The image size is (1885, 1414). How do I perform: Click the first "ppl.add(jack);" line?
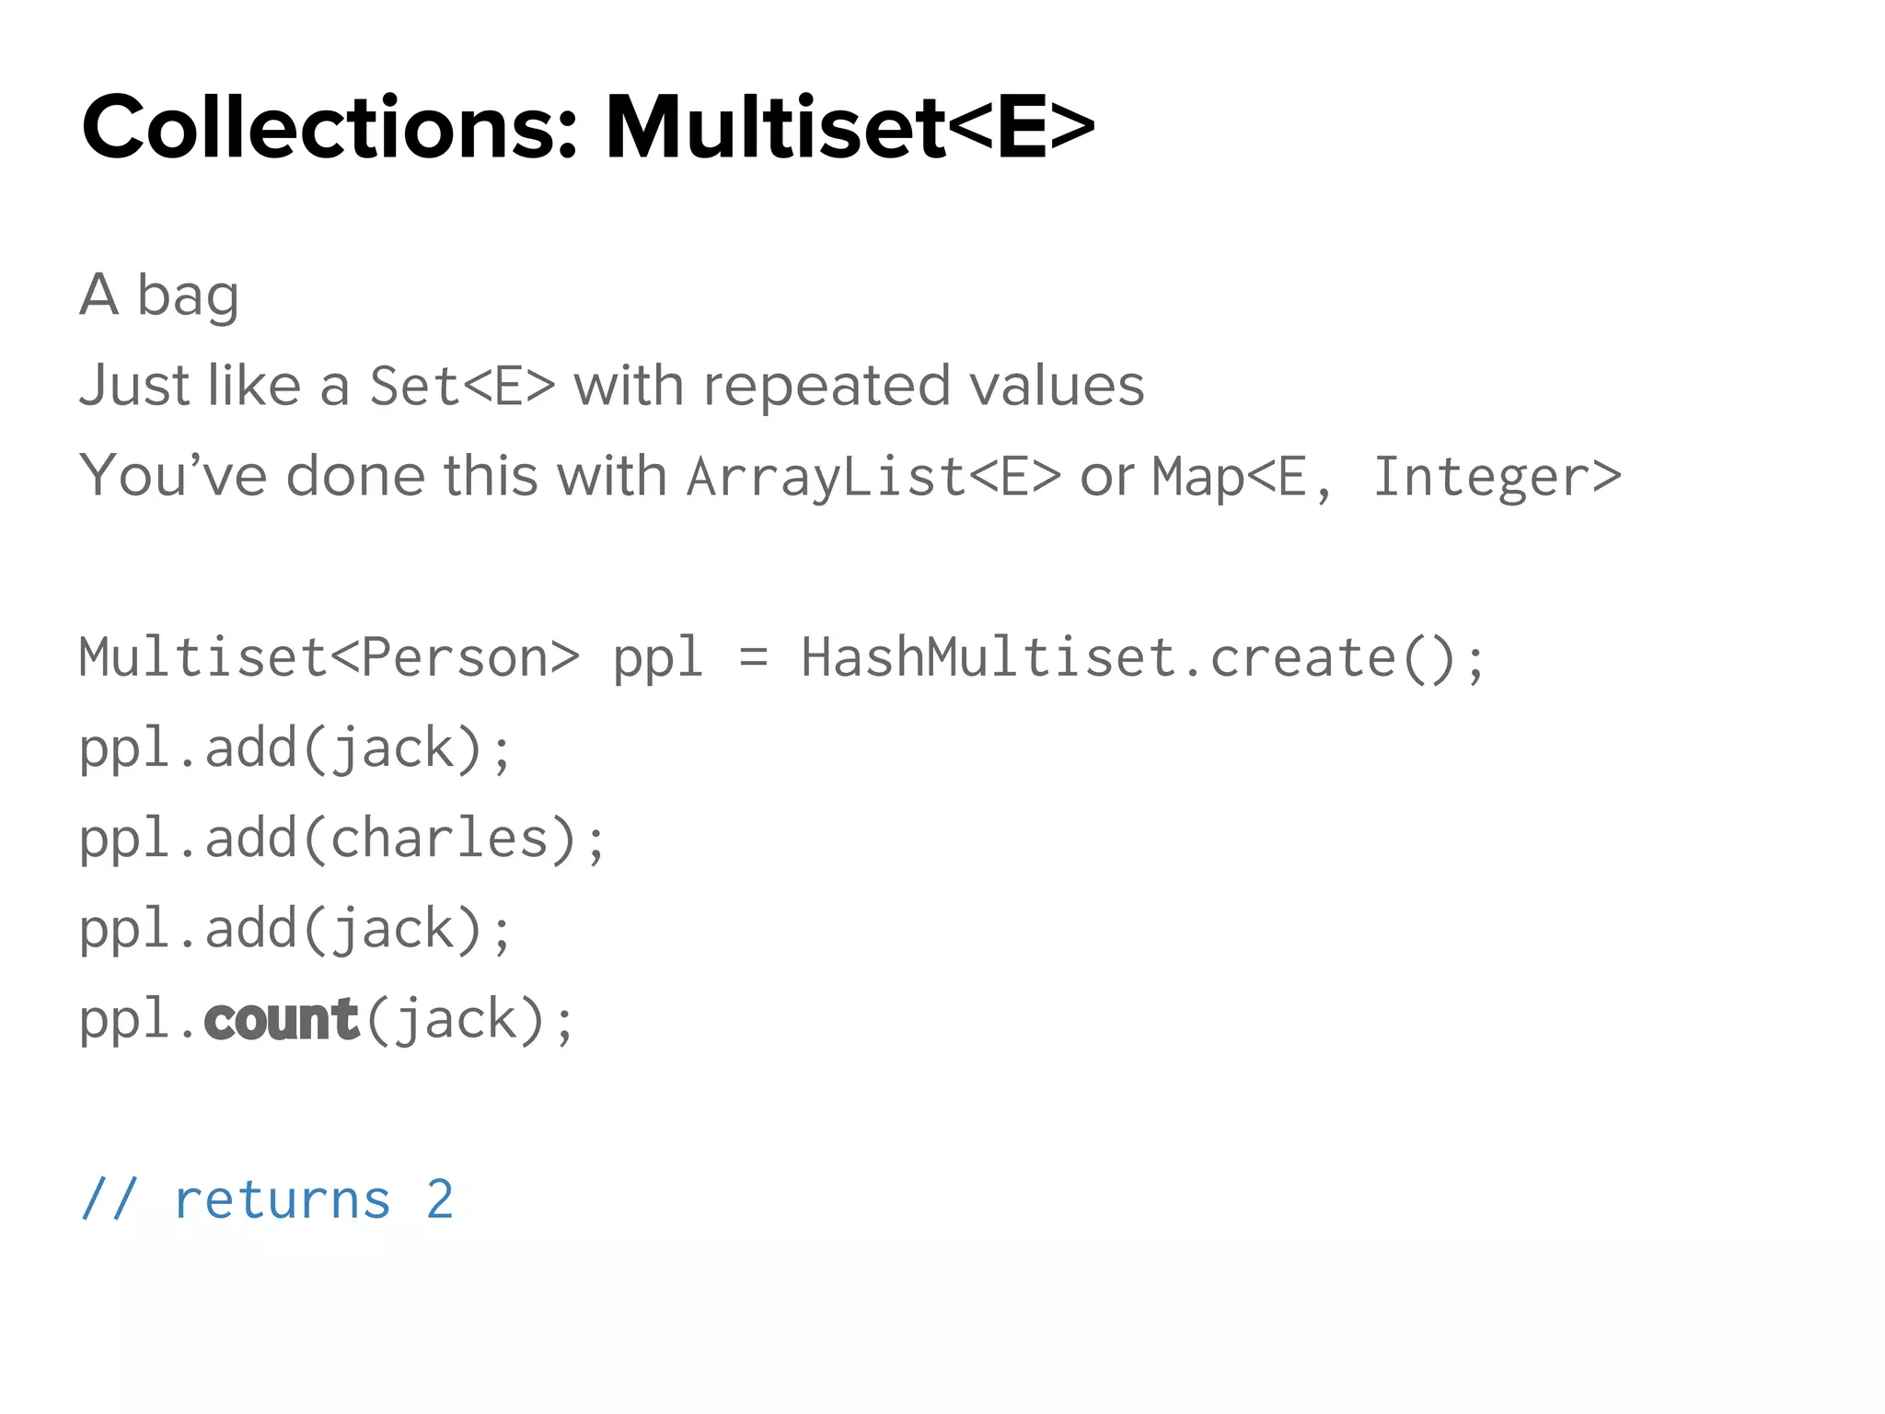click(x=295, y=748)
